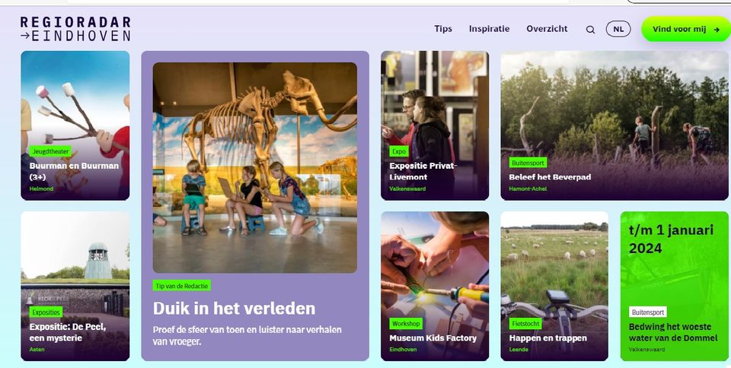Open the Inspiratie menu item
The width and height of the screenshot is (731, 368).
pos(489,29)
